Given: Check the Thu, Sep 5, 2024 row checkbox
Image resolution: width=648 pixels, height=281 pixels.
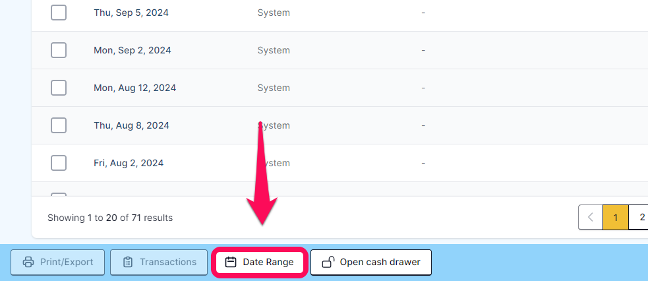Looking at the screenshot, I should 59,13.
